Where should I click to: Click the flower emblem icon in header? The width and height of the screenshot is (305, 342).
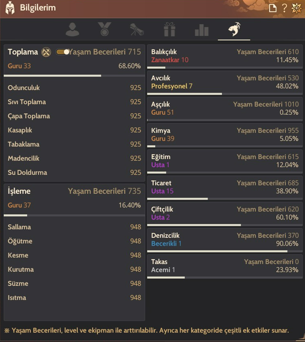[x=296, y=8]
